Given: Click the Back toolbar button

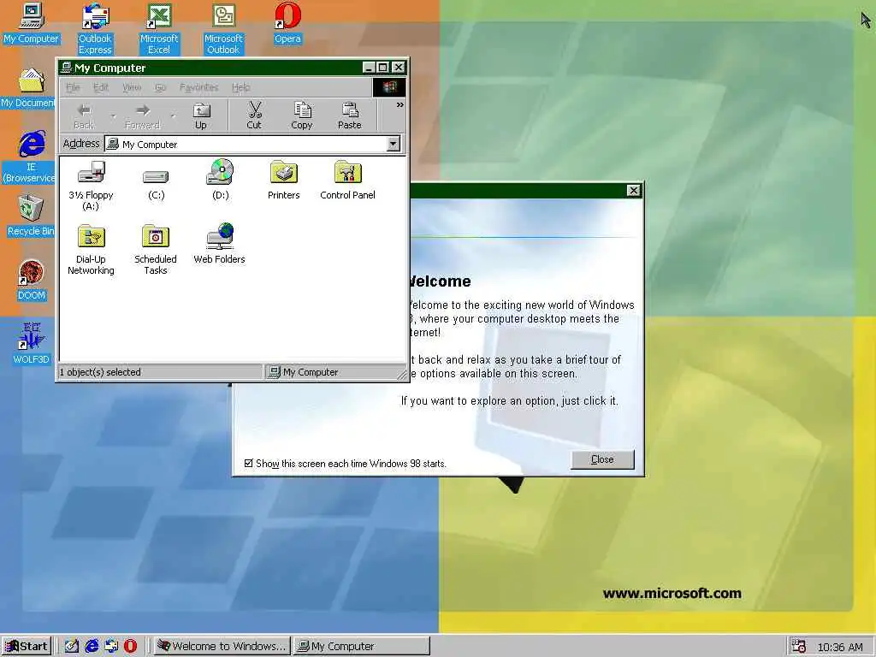Looking at the screenshot, I should pyautogui.click(x=85, y=115).
